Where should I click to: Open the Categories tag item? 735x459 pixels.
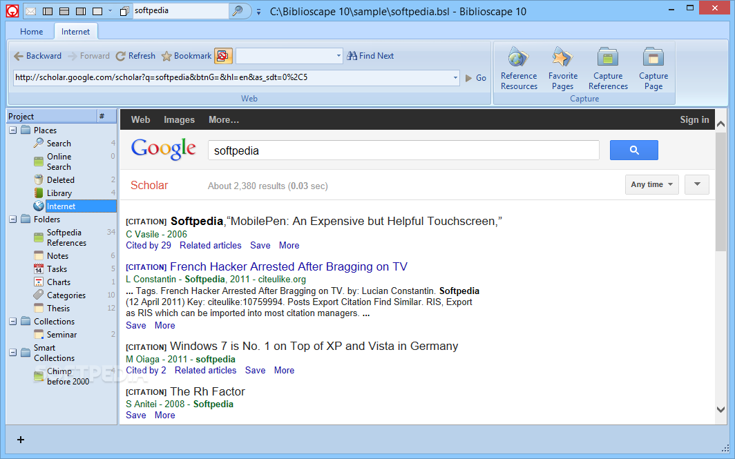click(66, 295)
